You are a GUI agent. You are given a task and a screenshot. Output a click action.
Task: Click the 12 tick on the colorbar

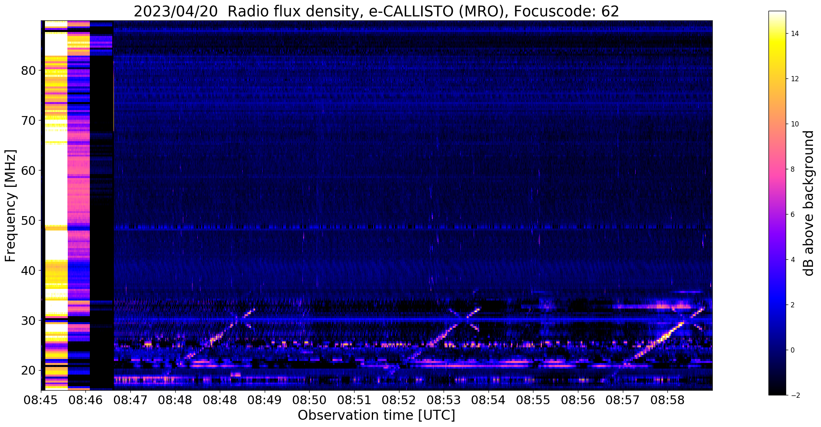coord(794,79)
